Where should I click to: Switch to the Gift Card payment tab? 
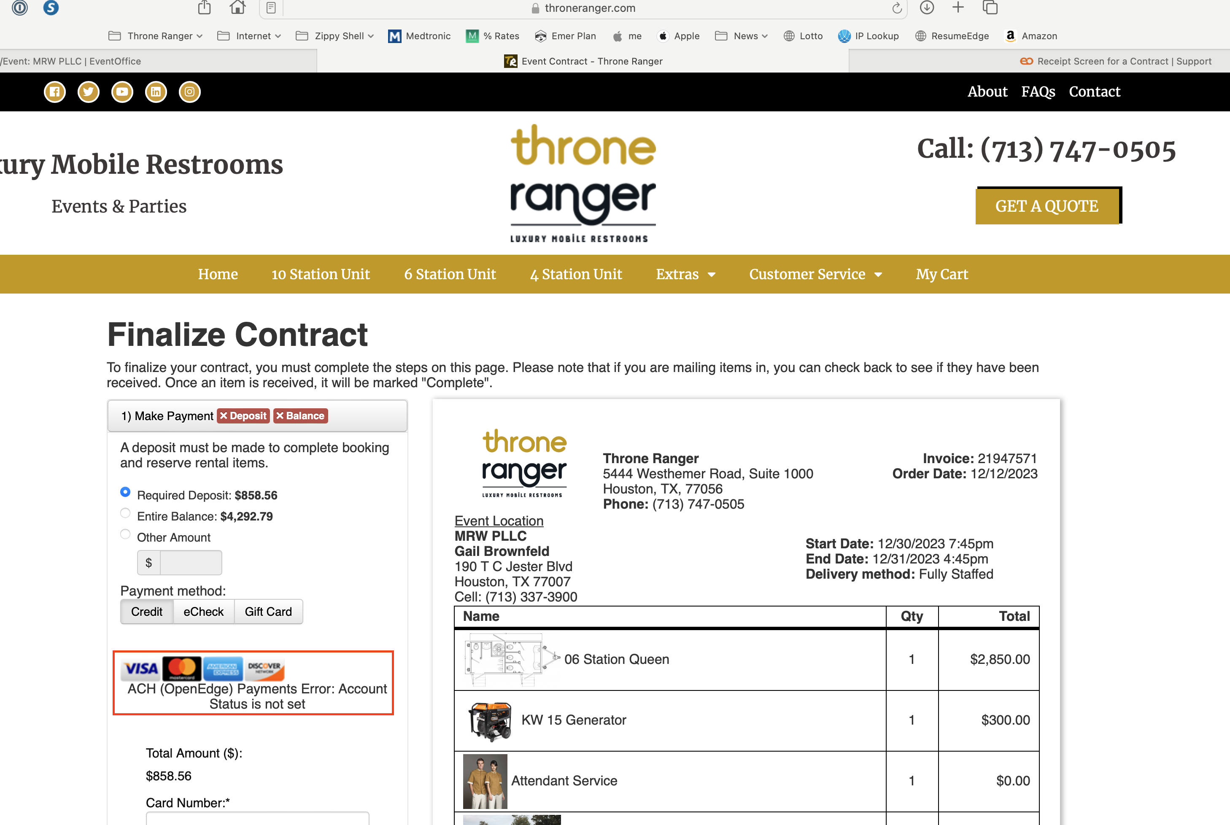click(x=268, y=612)
